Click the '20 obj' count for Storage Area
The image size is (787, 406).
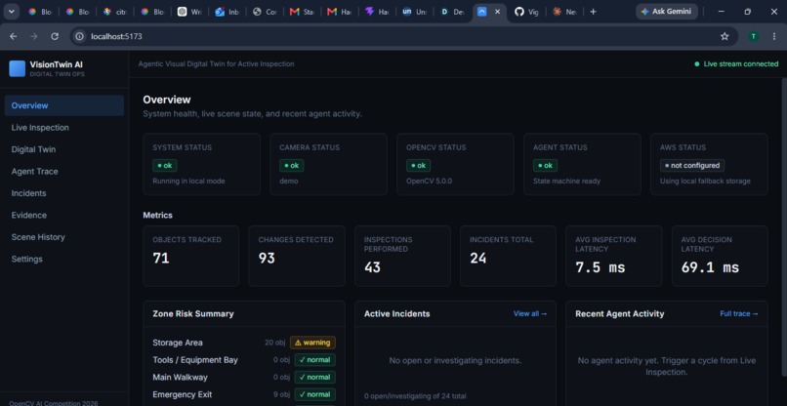274,343
